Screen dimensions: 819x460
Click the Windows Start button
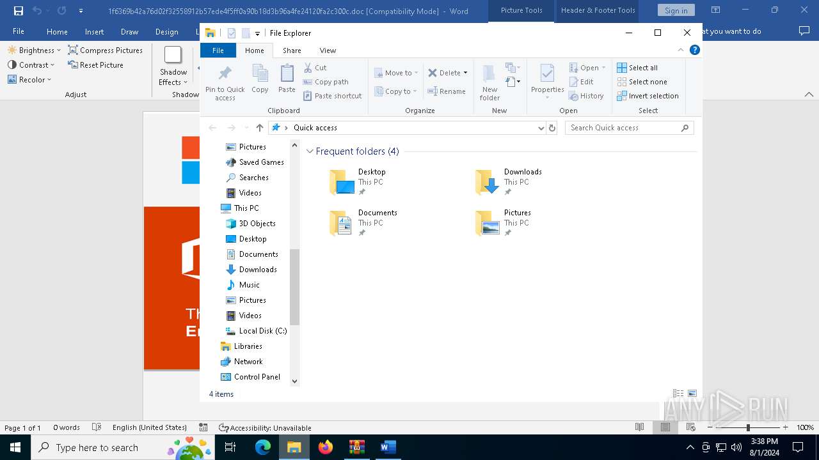click(x=15, y=447)
